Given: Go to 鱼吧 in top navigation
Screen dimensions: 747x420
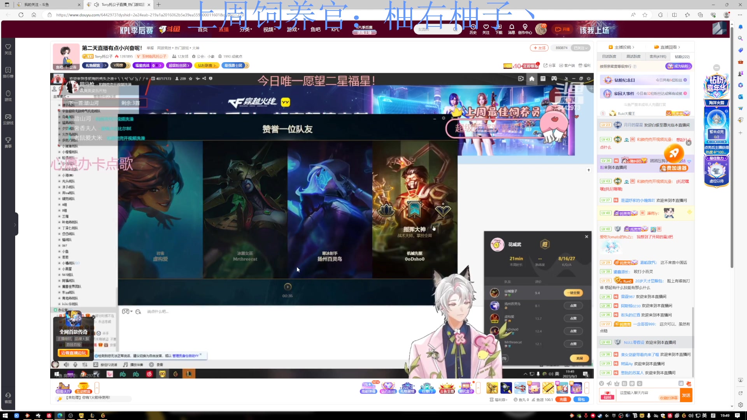Looking at the screenshot, I should [316, 30].
